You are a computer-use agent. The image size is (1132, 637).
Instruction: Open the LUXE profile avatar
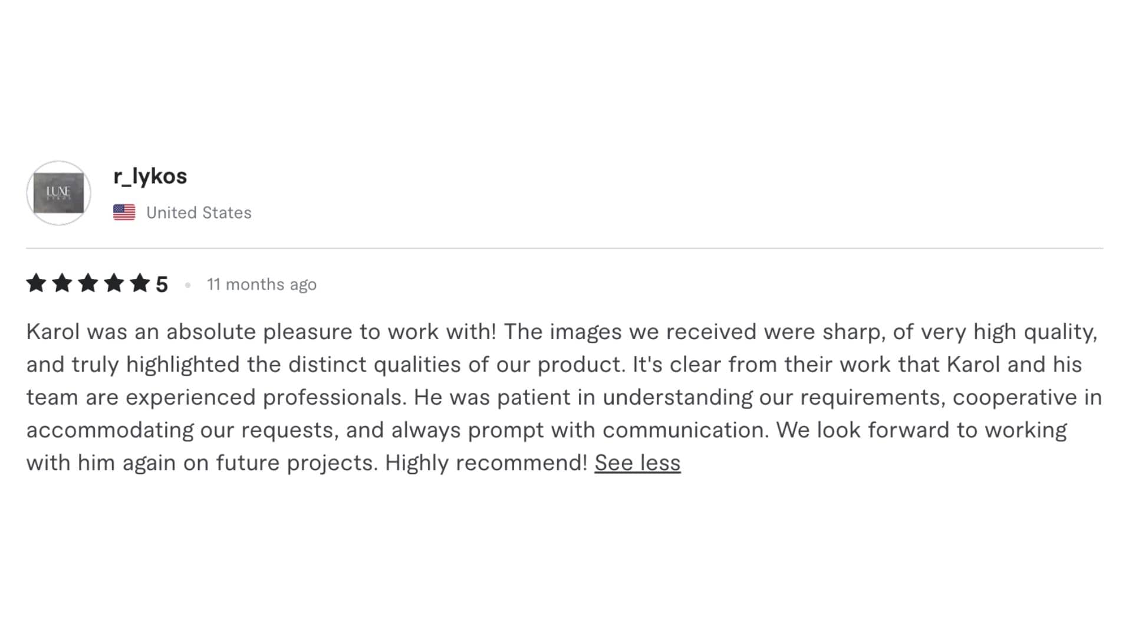[x=58, y=193]
